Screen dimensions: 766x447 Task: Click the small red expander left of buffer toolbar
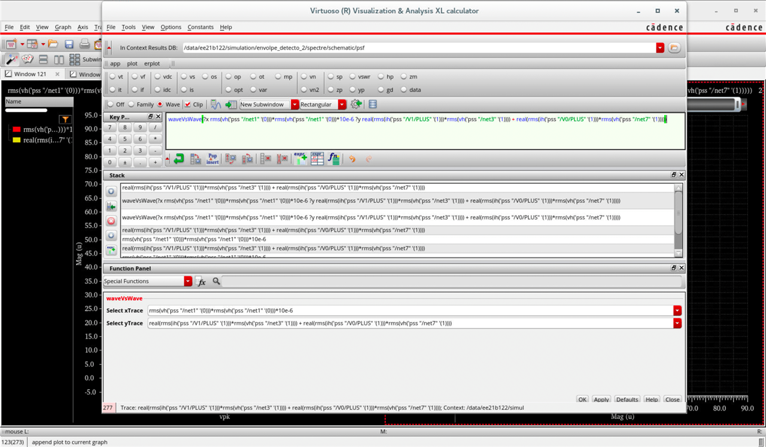coord(167,159)
